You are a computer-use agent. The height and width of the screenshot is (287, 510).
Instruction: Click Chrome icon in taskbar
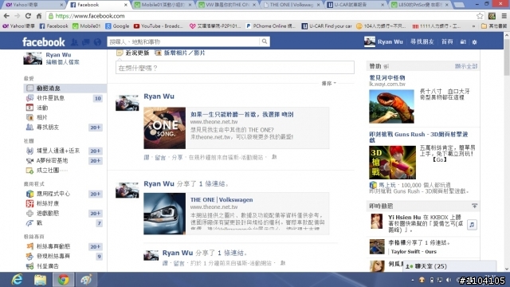pos(64,280)
